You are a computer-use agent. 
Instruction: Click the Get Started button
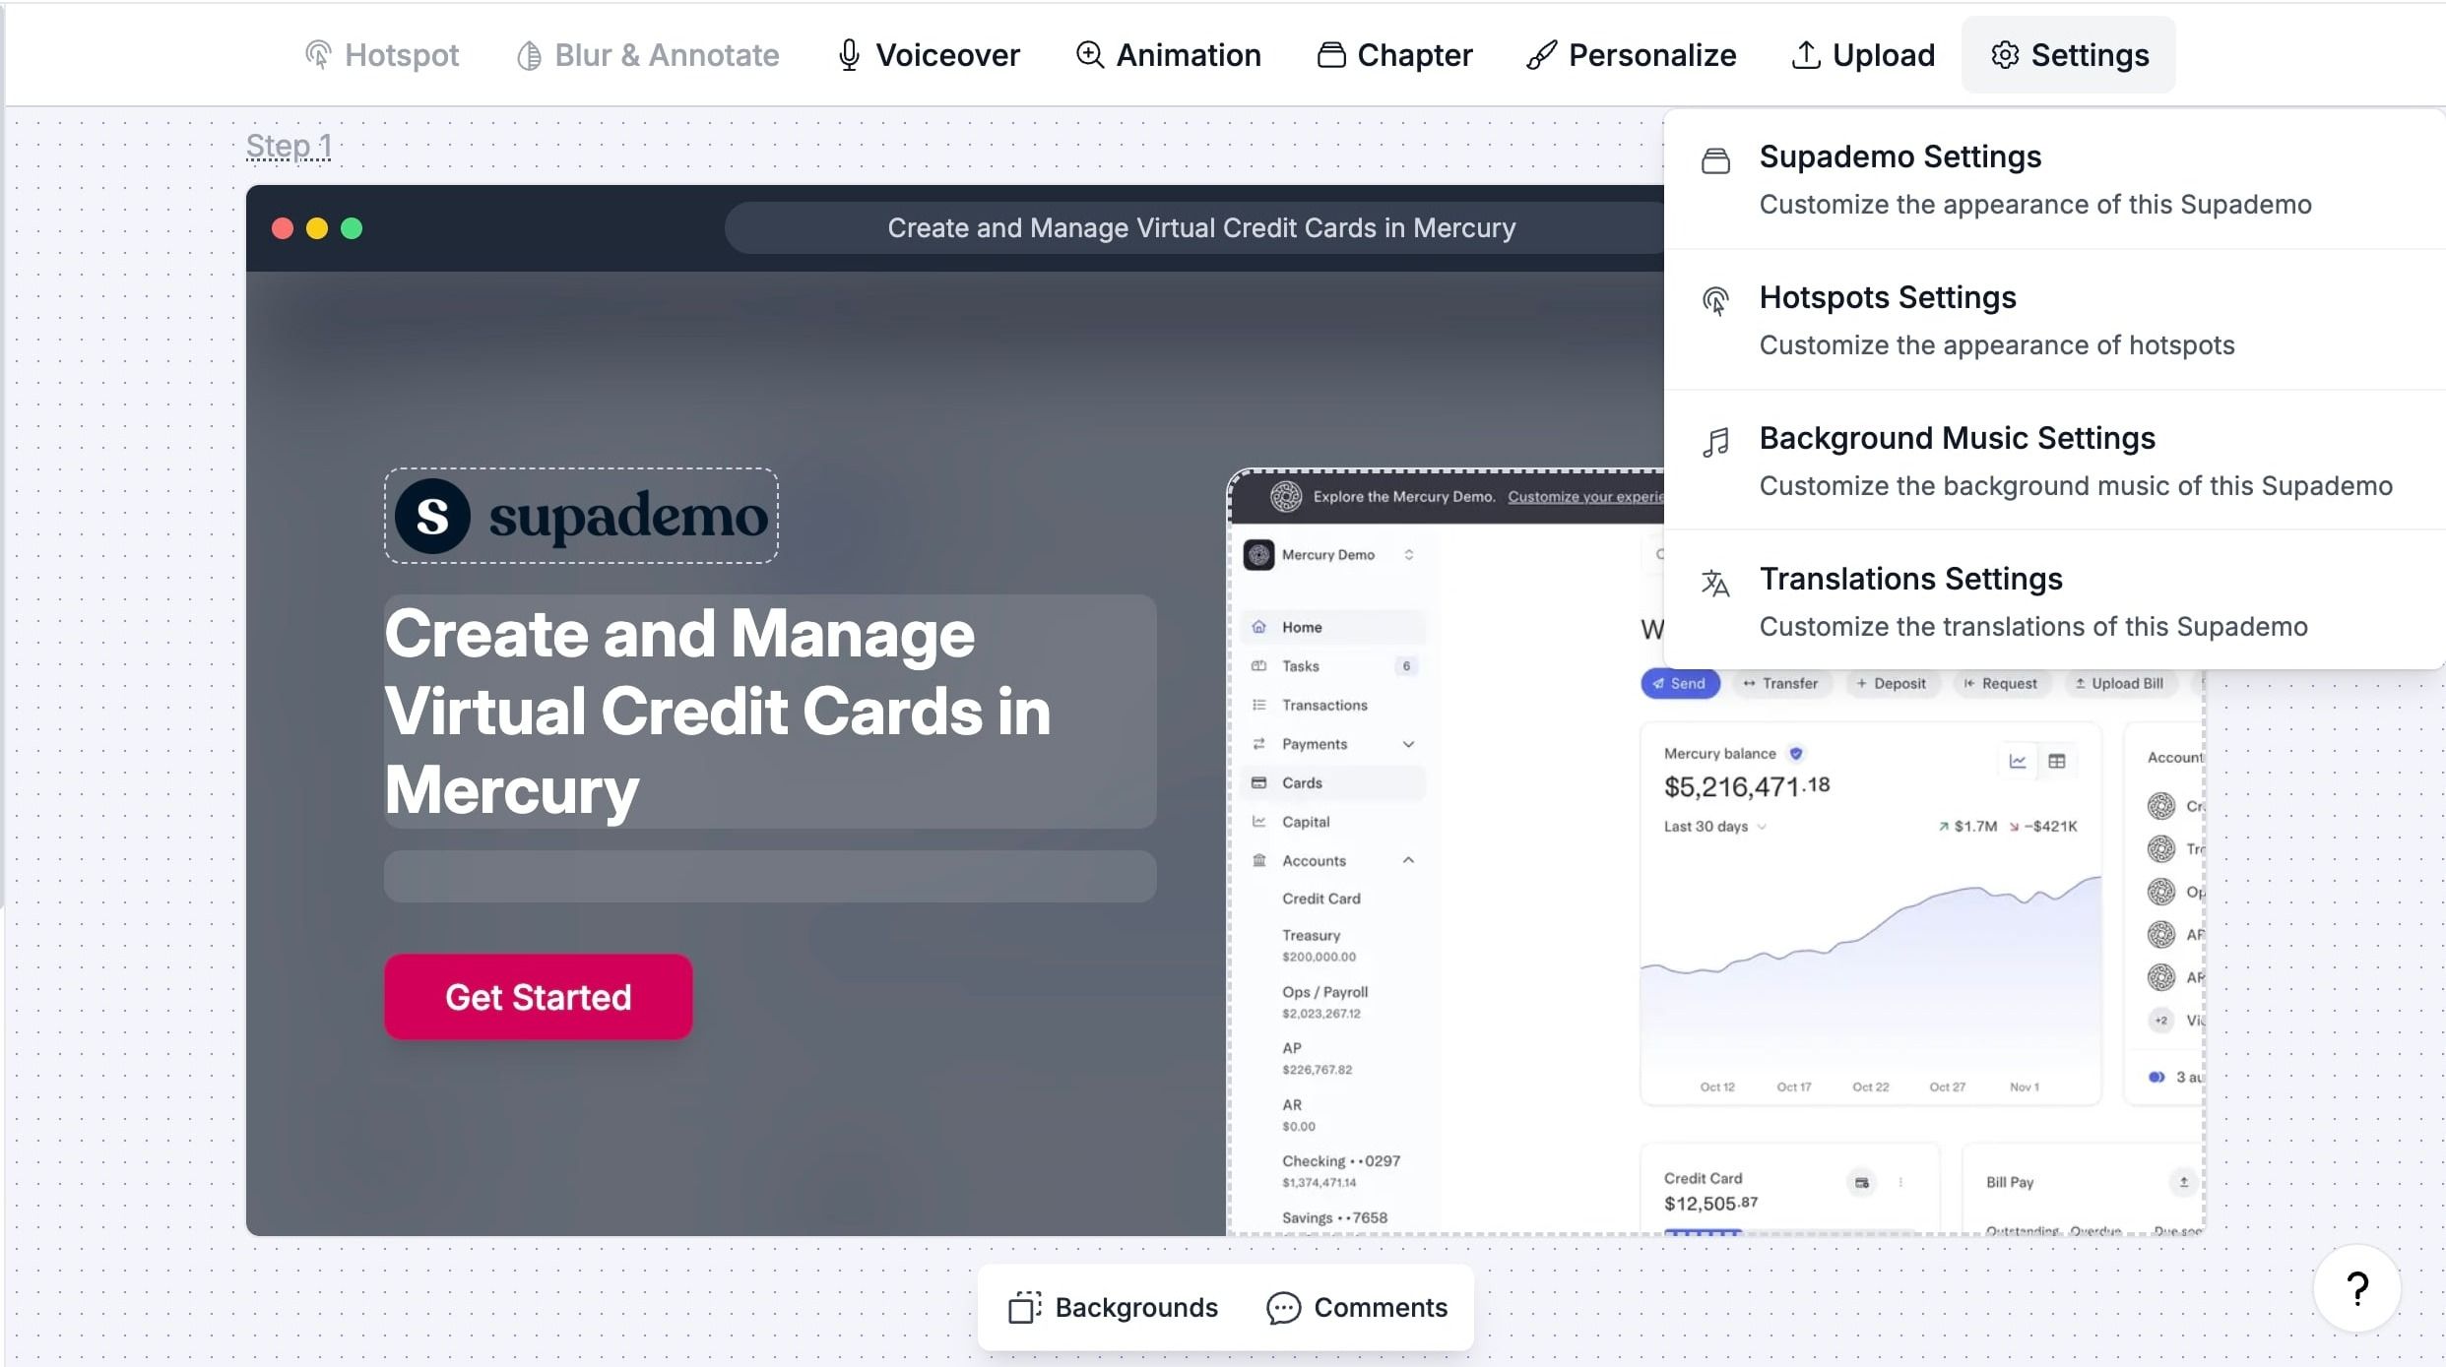538,997
